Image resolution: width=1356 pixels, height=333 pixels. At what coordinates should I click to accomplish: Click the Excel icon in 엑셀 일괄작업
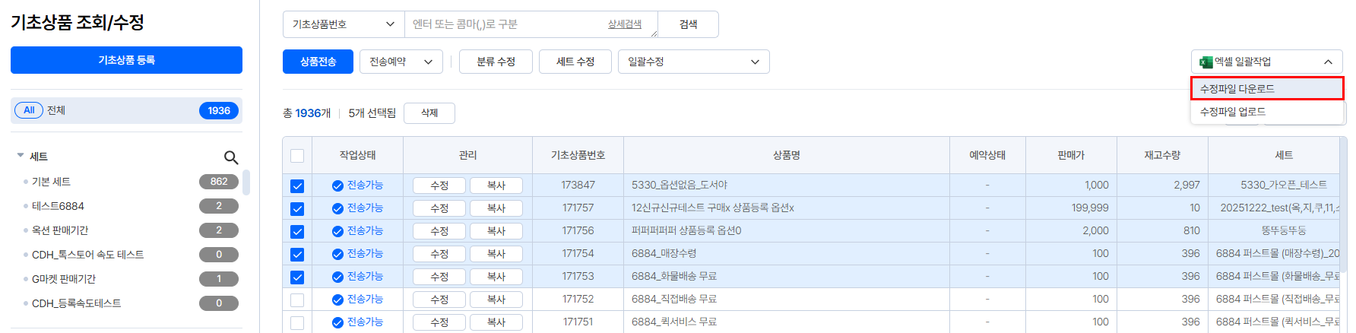coord(1206,62)
